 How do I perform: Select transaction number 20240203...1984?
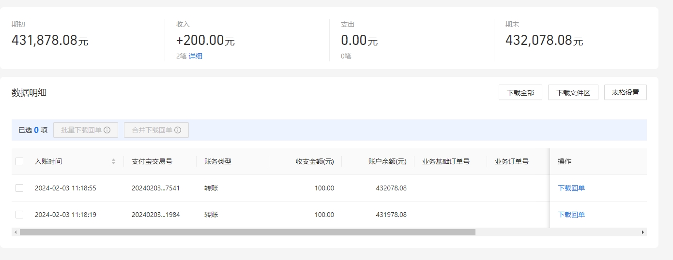click(x=155, y=215)
